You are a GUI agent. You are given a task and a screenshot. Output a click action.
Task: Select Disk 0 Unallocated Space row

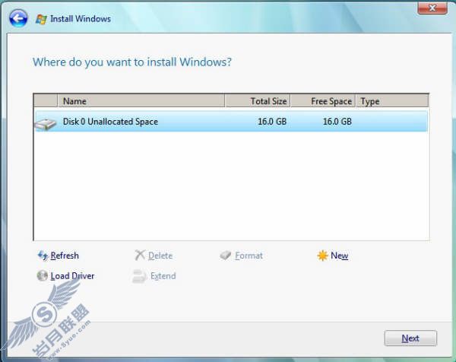(x=231, y=122)
